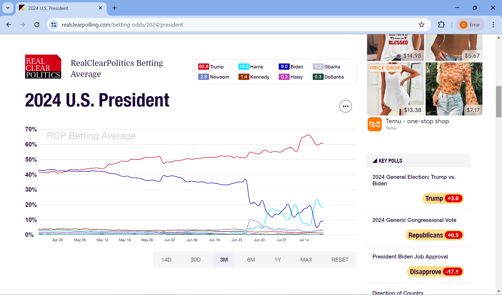502x295 pixels.
Task: Open Direction of Country poll link
Action: coord(398,293)
